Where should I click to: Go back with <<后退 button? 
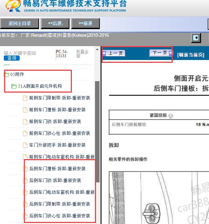pos(55,23)
